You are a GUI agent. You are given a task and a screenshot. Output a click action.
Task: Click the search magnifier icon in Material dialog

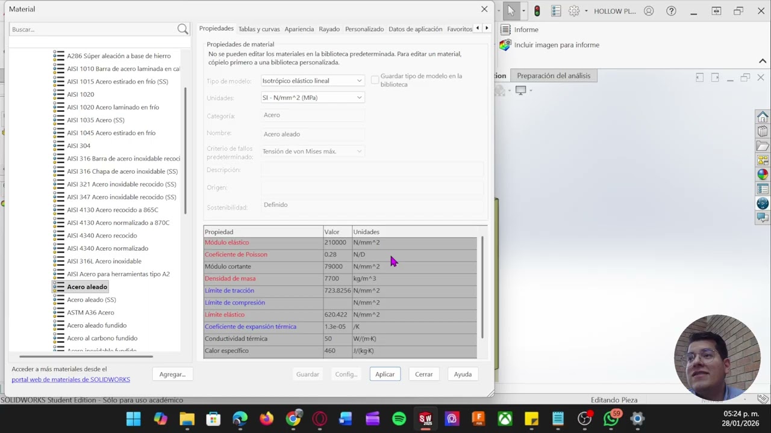pos(183,29)
